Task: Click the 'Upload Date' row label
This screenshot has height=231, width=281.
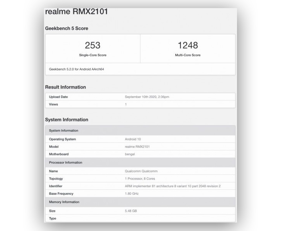Action: (58, 97)
